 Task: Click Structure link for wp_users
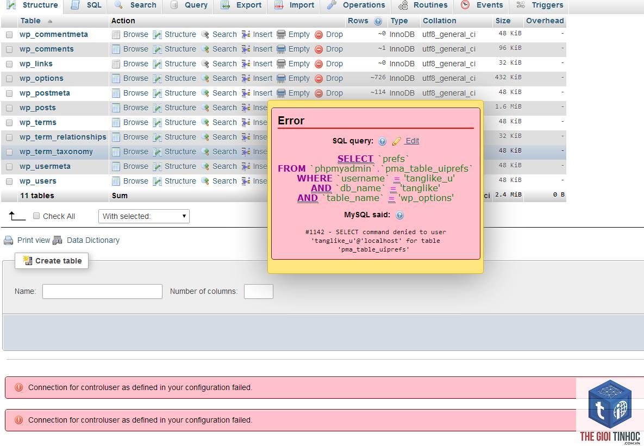pyautogui.click(x=180, y=181)
